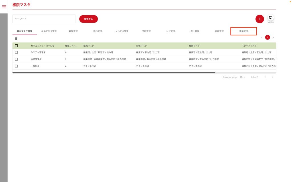Viewport: 292px width, 182px height.
Task: Focus the キーワード search input field
Action: [44, 19]
